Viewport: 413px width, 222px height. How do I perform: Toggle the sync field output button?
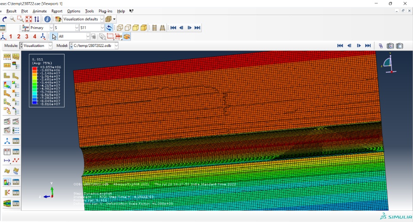coord(109,28)
